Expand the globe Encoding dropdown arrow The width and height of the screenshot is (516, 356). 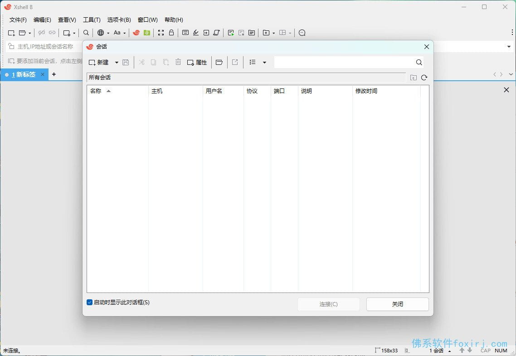pos(108,33)
